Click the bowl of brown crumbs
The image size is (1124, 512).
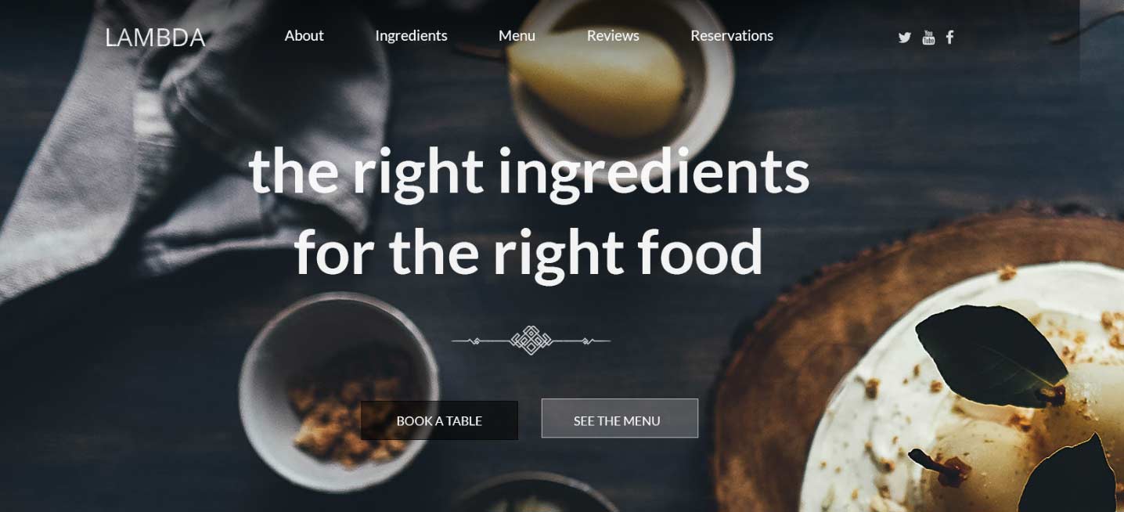tap(339, 391)
